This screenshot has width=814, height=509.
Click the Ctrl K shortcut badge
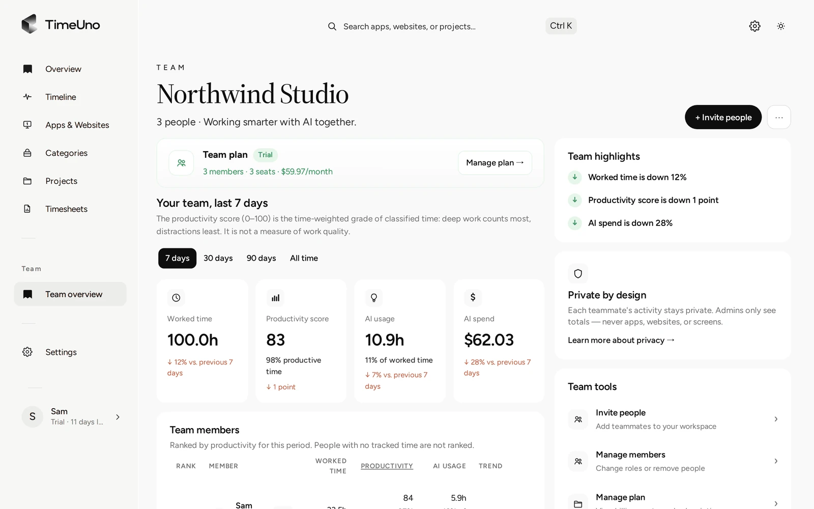(561, 26)
